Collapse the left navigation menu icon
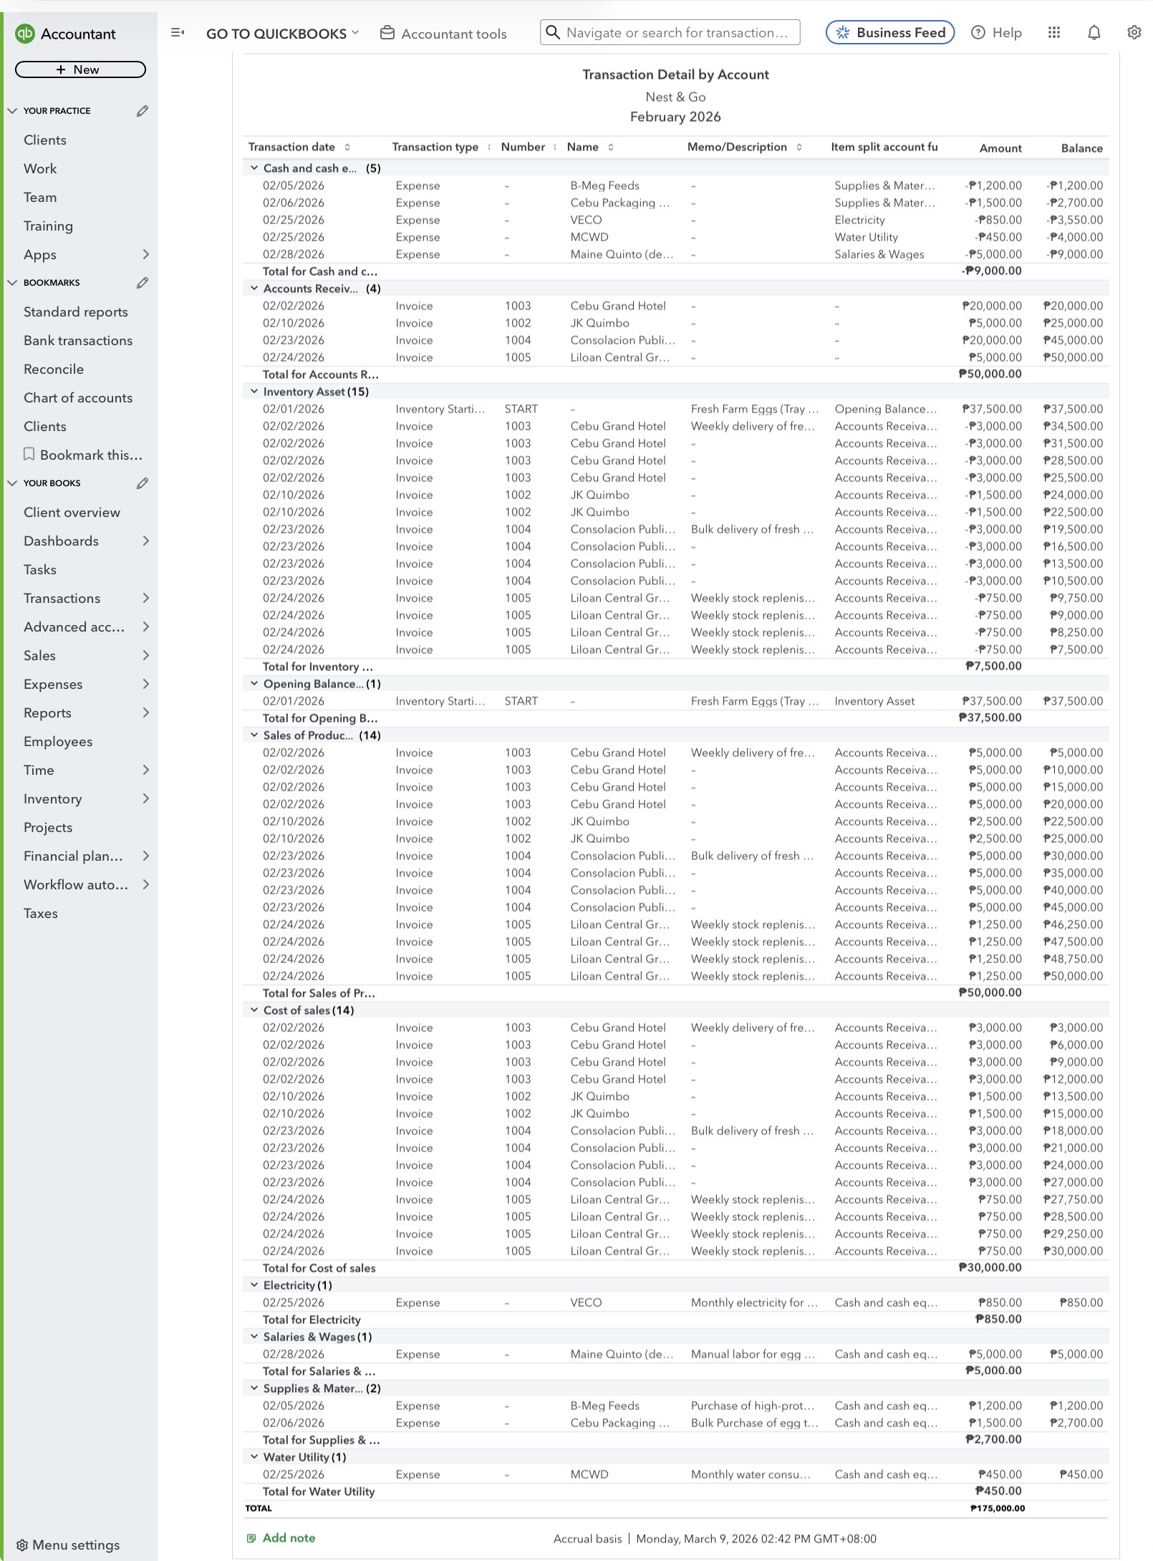 178,32
